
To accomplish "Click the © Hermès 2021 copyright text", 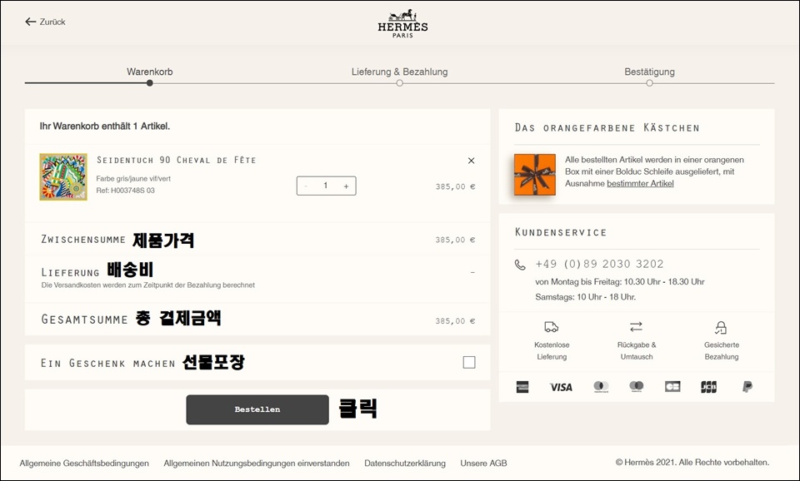I will tap(692, 462).
